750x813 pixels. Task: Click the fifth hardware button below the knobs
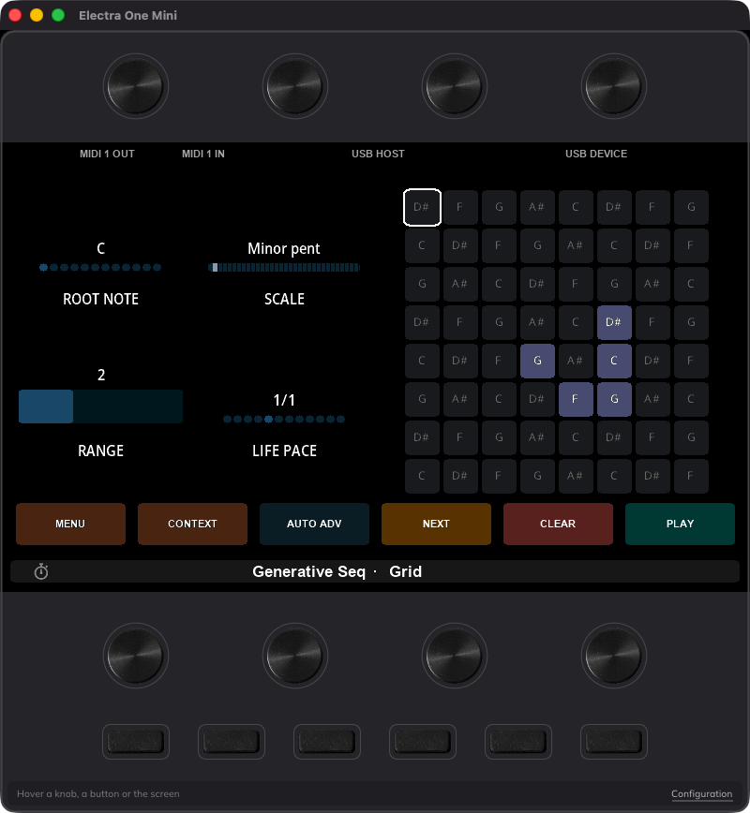point(518,742)
